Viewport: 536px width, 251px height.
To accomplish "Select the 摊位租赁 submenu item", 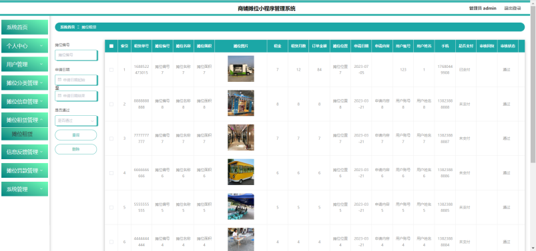I will [x=25, y=134].
